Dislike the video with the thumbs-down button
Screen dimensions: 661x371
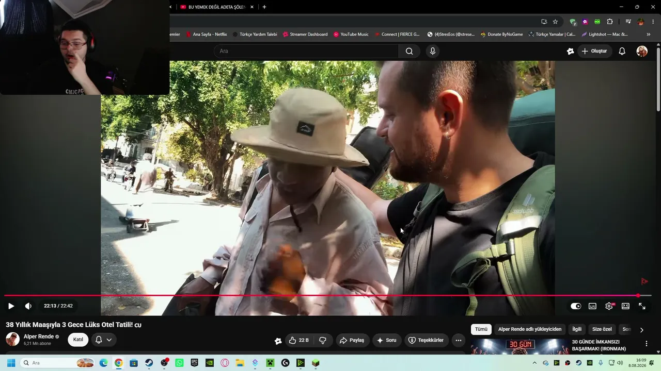tap(323, 340)
